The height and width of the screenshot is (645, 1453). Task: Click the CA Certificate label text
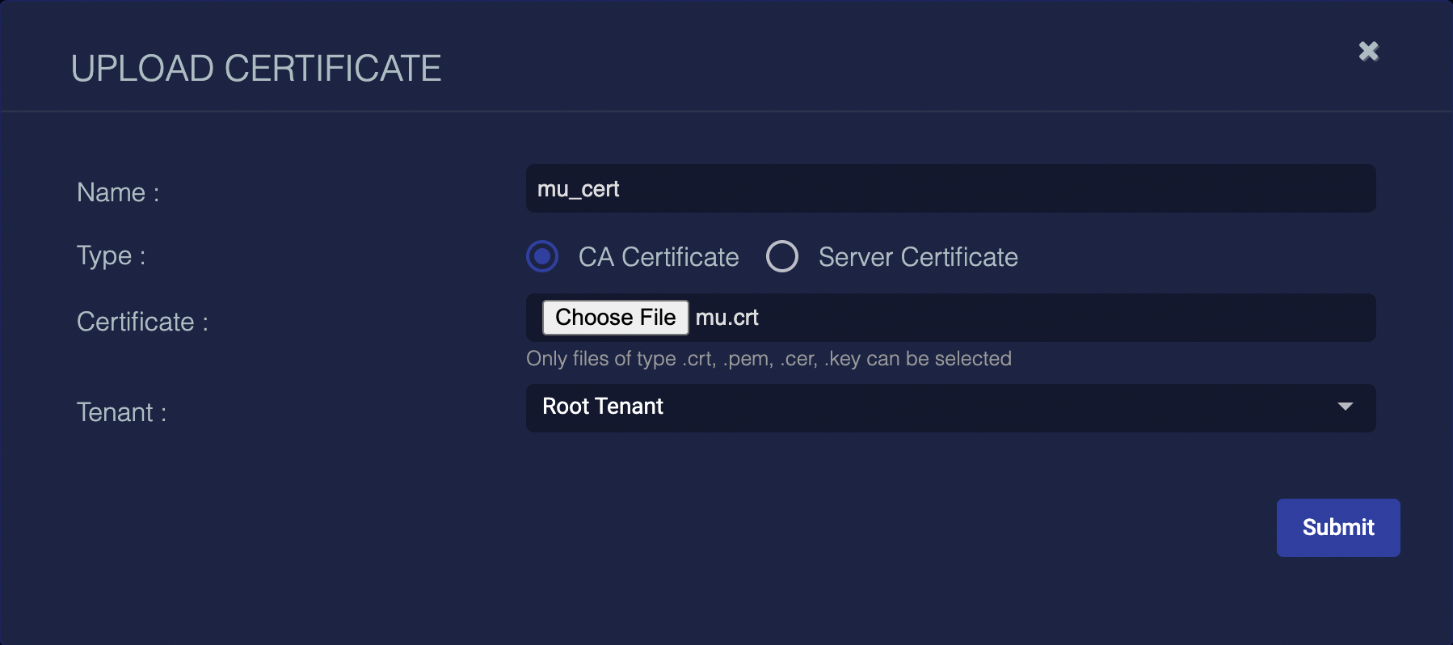point(658,257)
